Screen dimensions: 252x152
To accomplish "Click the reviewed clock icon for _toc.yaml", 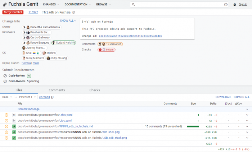I will coord(6,121).
